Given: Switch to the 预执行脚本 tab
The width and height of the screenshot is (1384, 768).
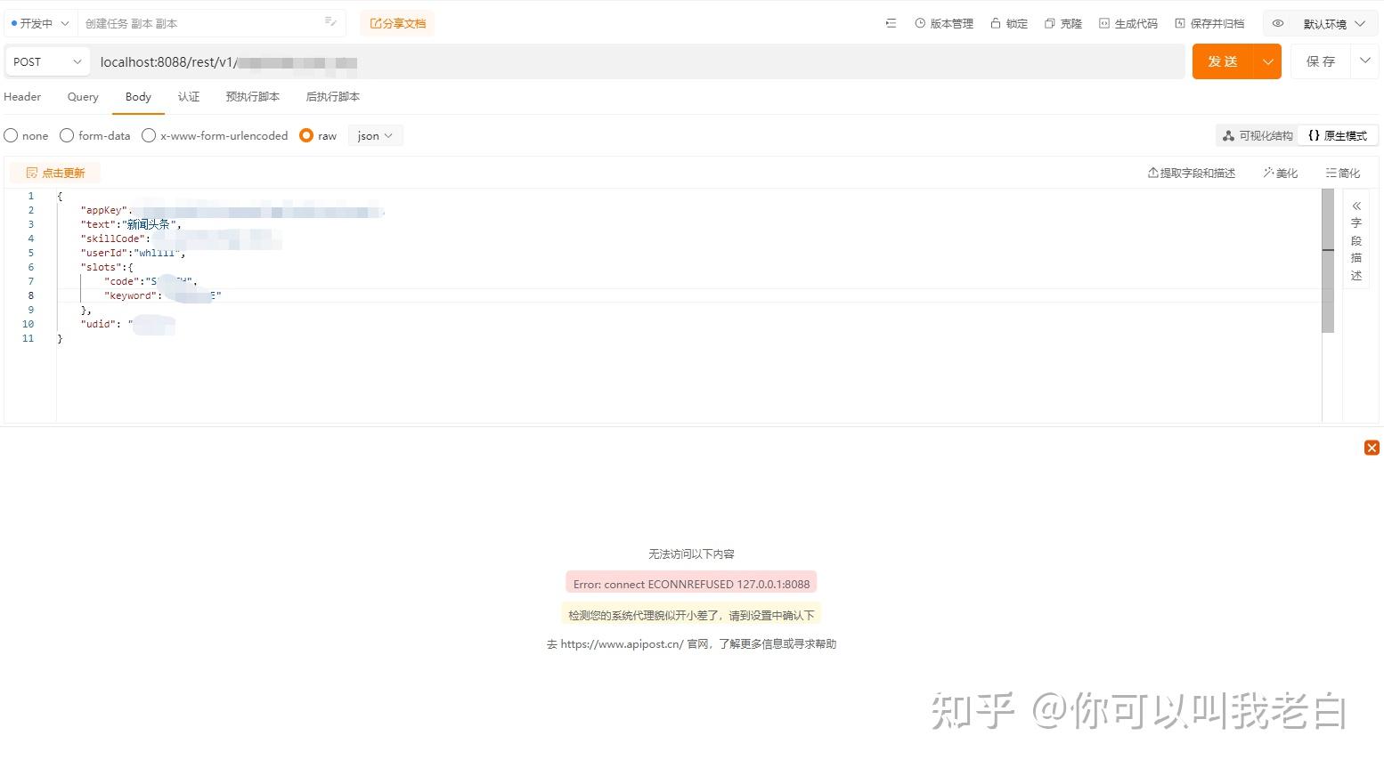Looking at the screenshot, I should pyautogui.click(x=252, y=97).
